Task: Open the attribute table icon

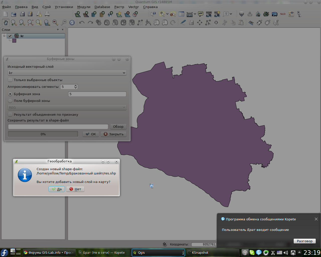Action: pos(181,14)
